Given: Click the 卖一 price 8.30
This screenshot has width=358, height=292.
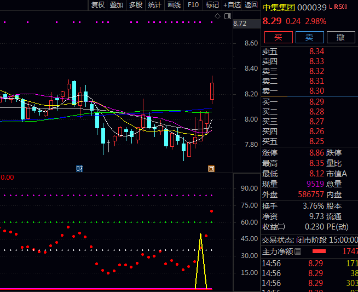Looking at the screenshot, I should point(316,91).
